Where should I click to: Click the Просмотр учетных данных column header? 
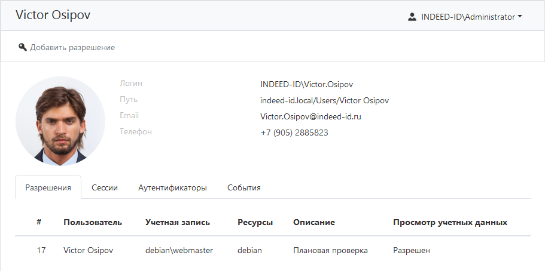tap(450, 222)
